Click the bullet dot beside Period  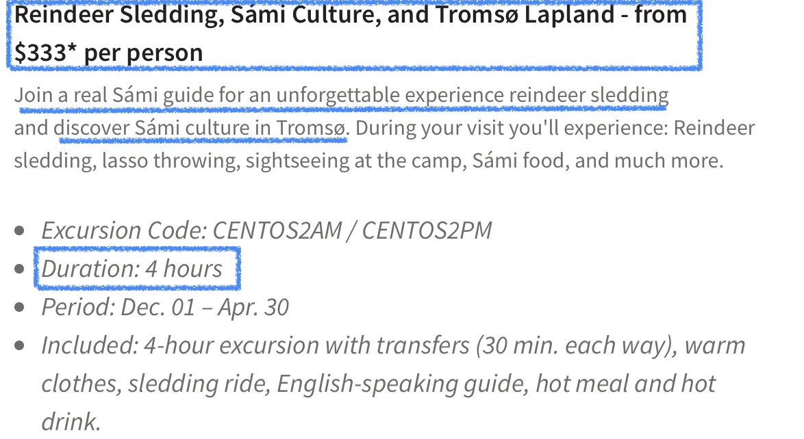point(19,307)
